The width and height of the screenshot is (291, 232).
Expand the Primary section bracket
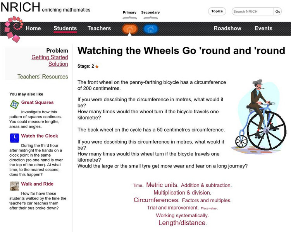(x=130, y=18)
